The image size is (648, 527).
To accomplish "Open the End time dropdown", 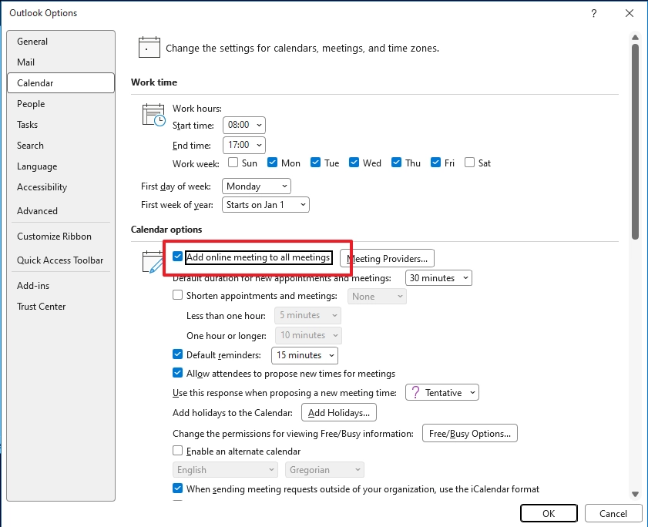I will point(244,145).
